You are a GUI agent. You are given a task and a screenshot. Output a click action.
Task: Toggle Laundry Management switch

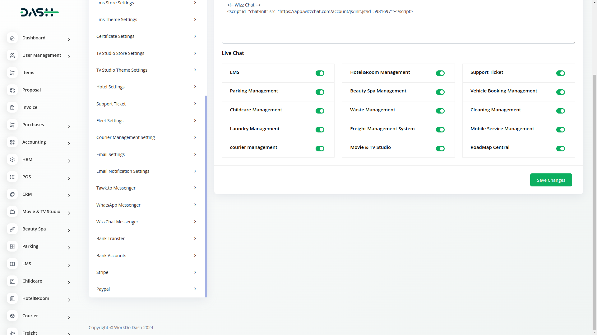tap(320, 130)
